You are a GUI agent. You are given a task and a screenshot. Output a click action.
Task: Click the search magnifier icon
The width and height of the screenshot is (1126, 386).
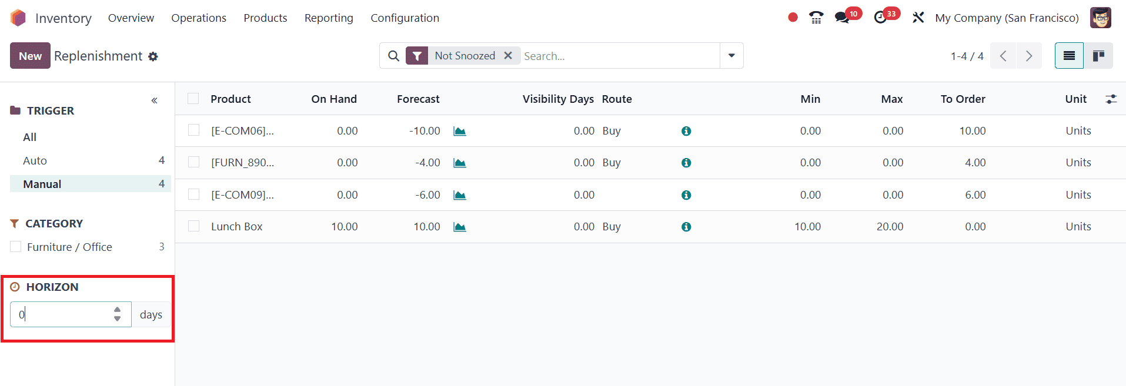coord(394,56)
